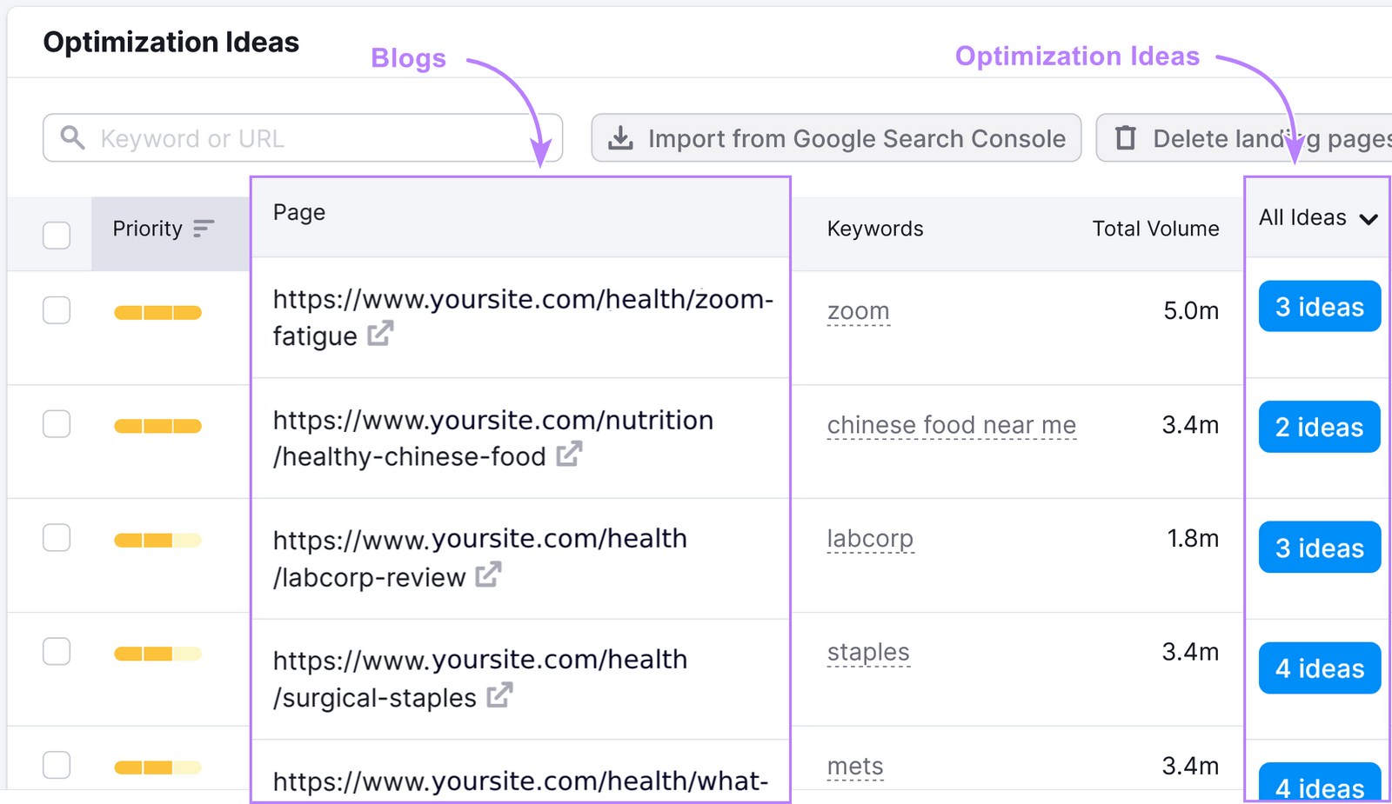Open healthy-chinese-food page via external link icon
The width and height of the screenshot is (1392, 804).
click(570, 454)
